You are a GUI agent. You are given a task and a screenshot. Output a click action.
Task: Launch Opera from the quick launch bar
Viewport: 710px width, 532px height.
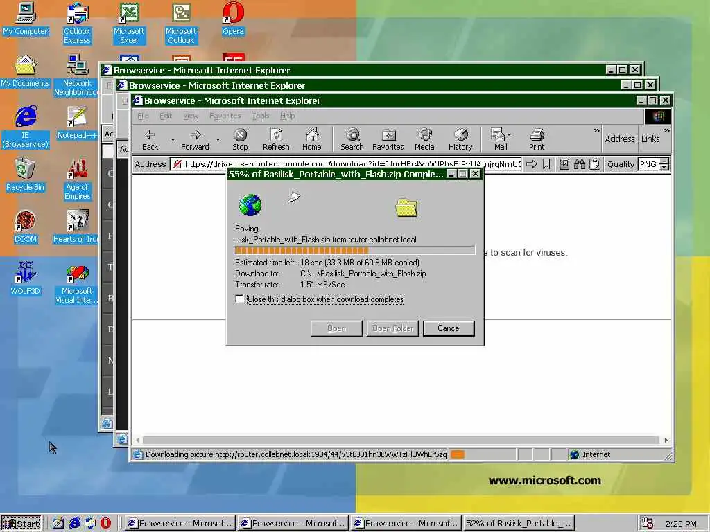point(105,523)
